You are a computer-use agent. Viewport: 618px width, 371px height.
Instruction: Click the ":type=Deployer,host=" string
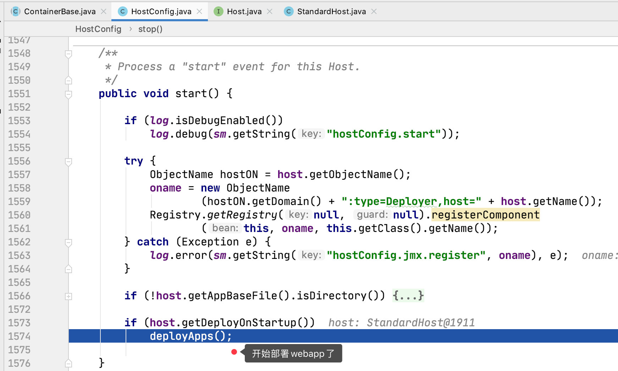coord(411,201)
